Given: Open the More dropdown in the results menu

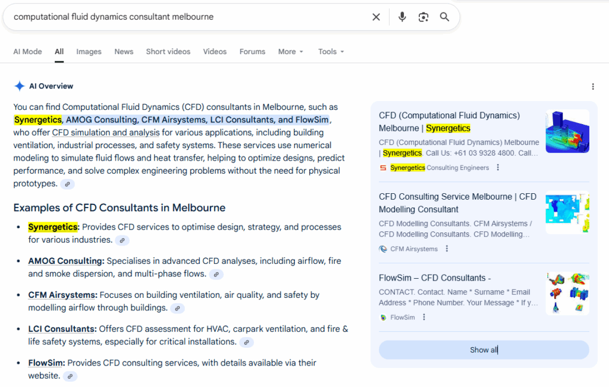Looking at the screenshot, I should (x=290, y=52).
